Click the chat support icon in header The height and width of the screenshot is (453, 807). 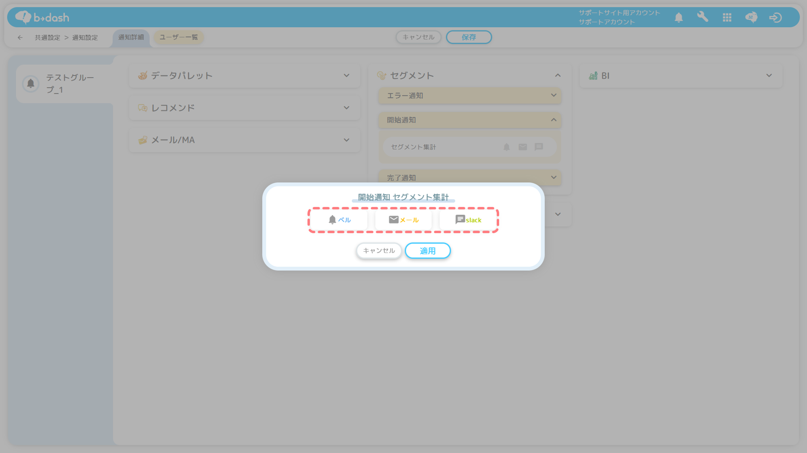click(751, 17)
